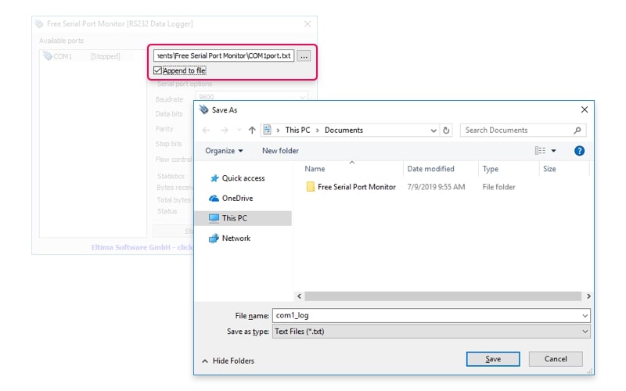Collapse the dialog with Hide Folders
The image size is (626, 391).
pos(228,361)
